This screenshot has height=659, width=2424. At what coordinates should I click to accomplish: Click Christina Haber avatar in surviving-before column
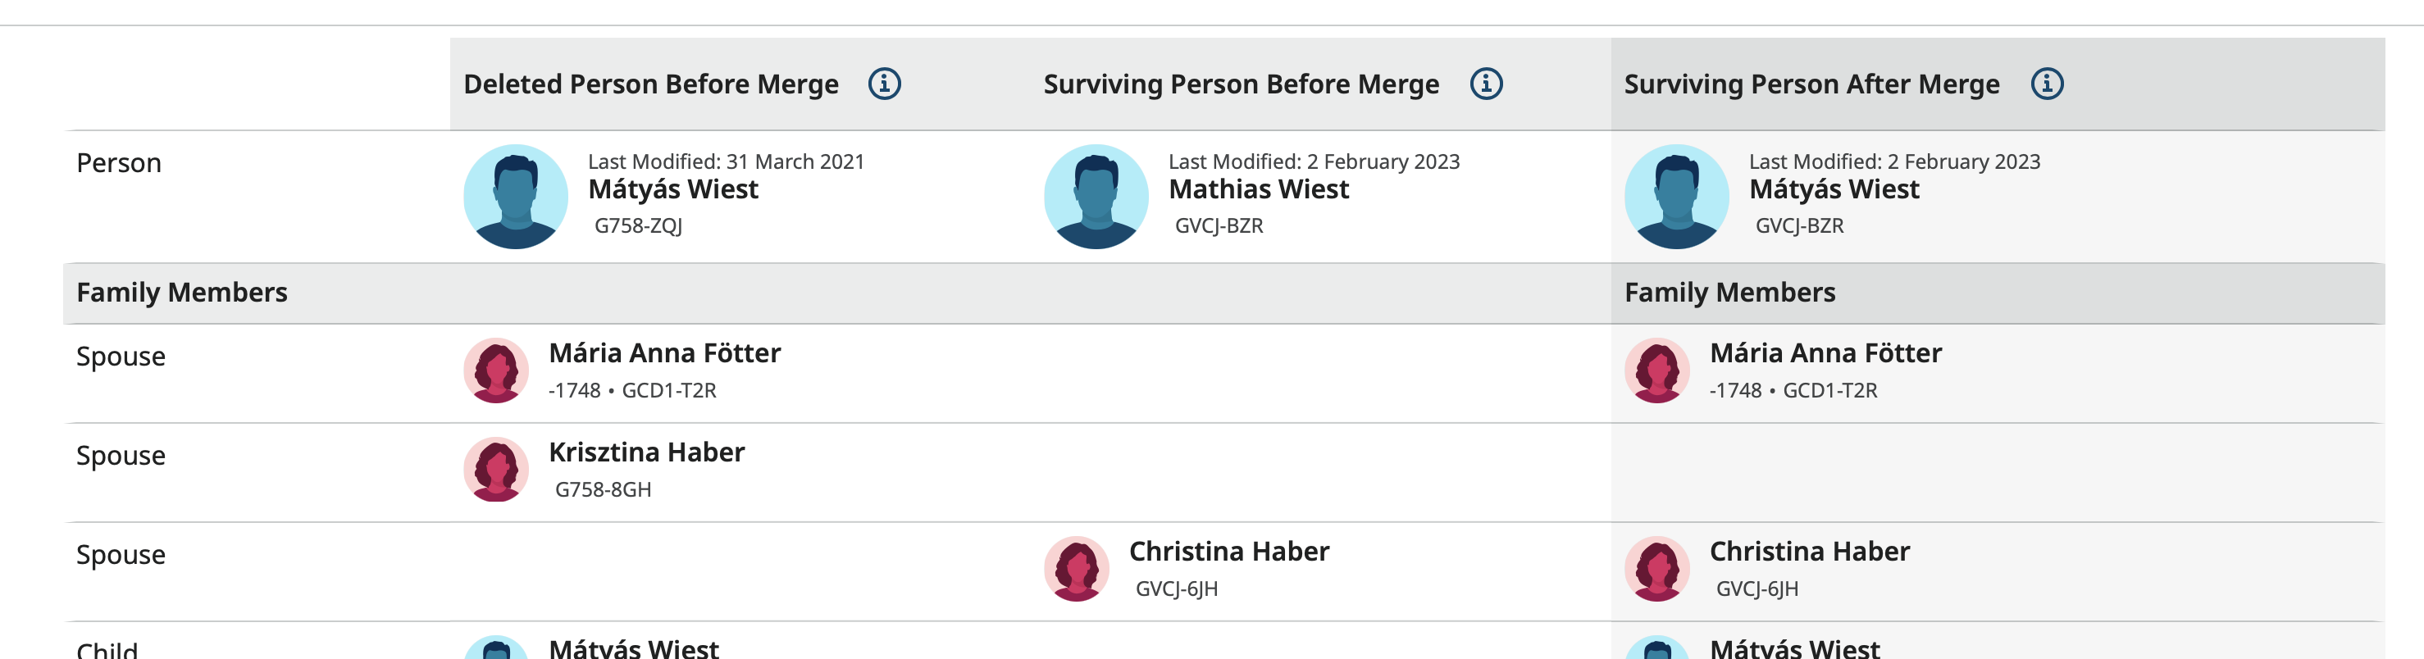coord(1077,569)
